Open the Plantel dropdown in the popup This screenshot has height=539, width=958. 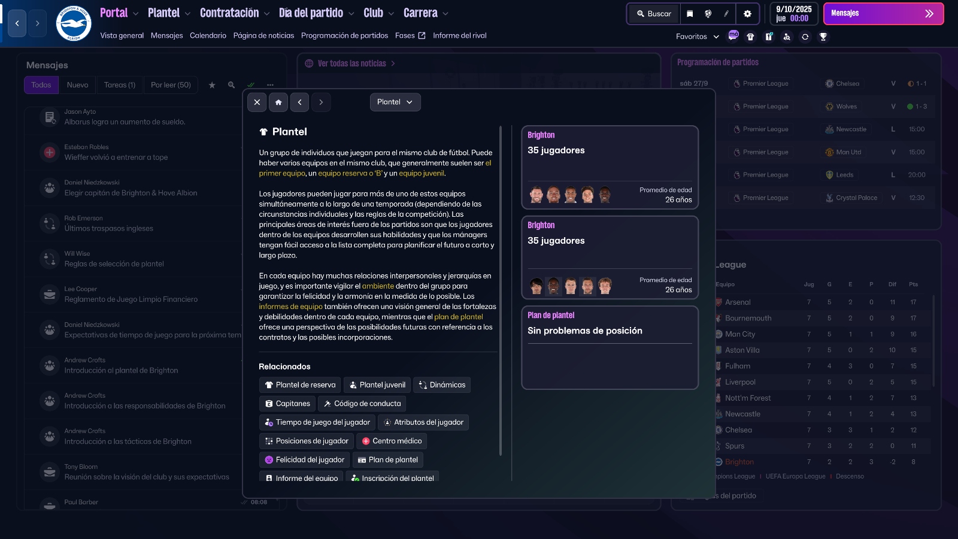click(x=395, y=102)
